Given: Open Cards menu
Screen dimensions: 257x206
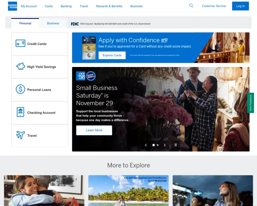Looking at the screenshot, I should (x=49, y=6).
